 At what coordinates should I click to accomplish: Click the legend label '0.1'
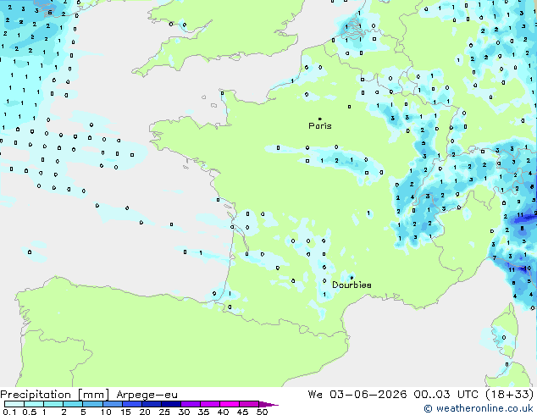9,412
